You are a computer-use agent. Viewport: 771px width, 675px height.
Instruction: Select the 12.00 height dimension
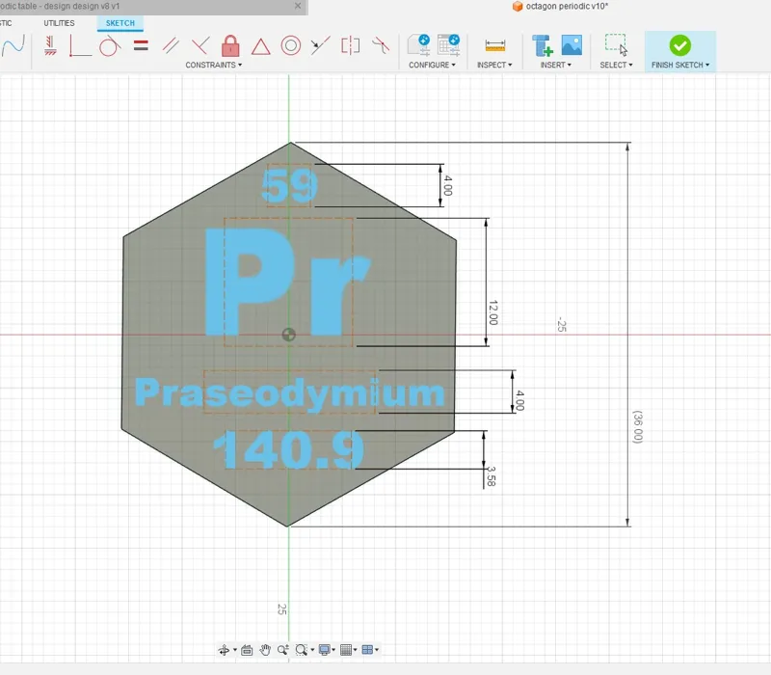point(493,312)
